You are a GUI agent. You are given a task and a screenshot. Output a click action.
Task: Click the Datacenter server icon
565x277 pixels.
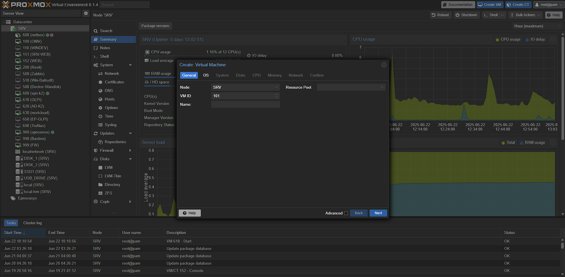click(8, 22)
